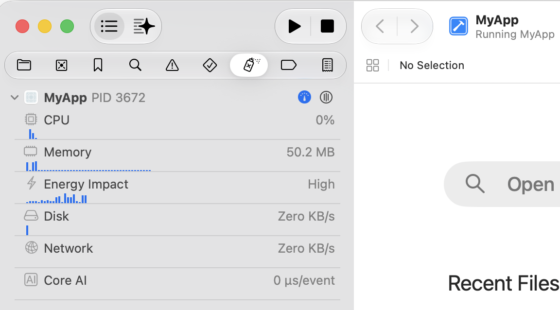Open the related items grid menu

pyautogui.click(x=372, y=66)
